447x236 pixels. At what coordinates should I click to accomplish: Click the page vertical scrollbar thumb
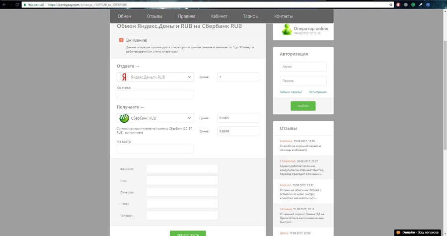[445, 95]
